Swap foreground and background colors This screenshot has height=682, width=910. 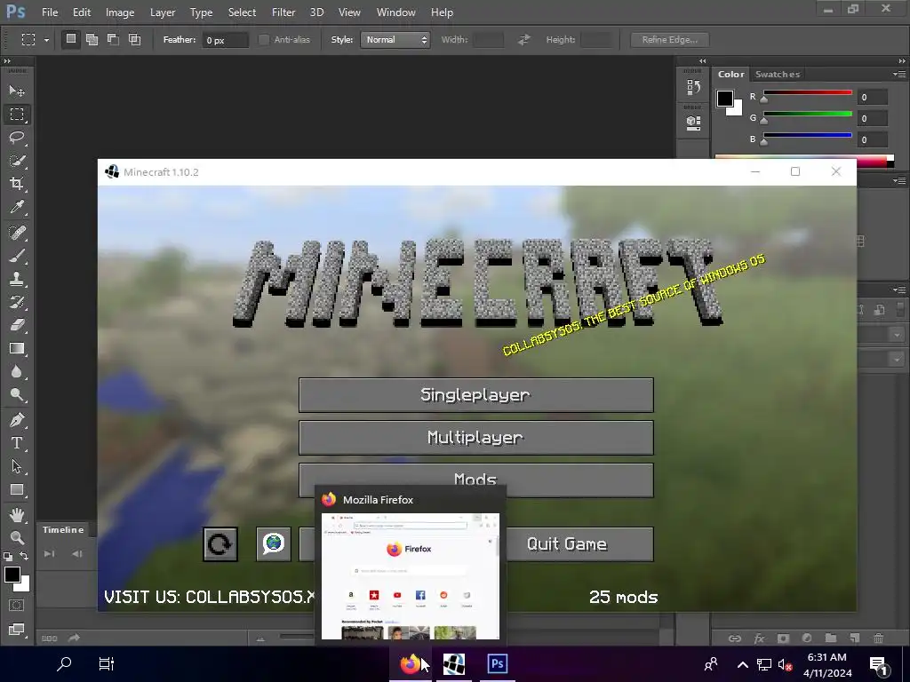[x=24, y=556]
